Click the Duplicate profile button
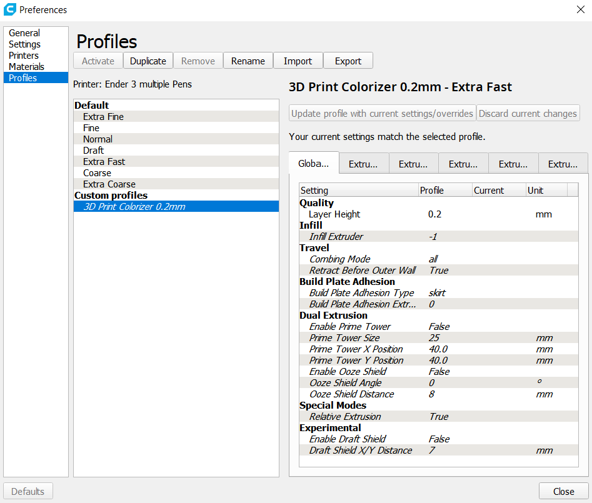The height and width of the screenshot is (503, 592). point(148,61)
